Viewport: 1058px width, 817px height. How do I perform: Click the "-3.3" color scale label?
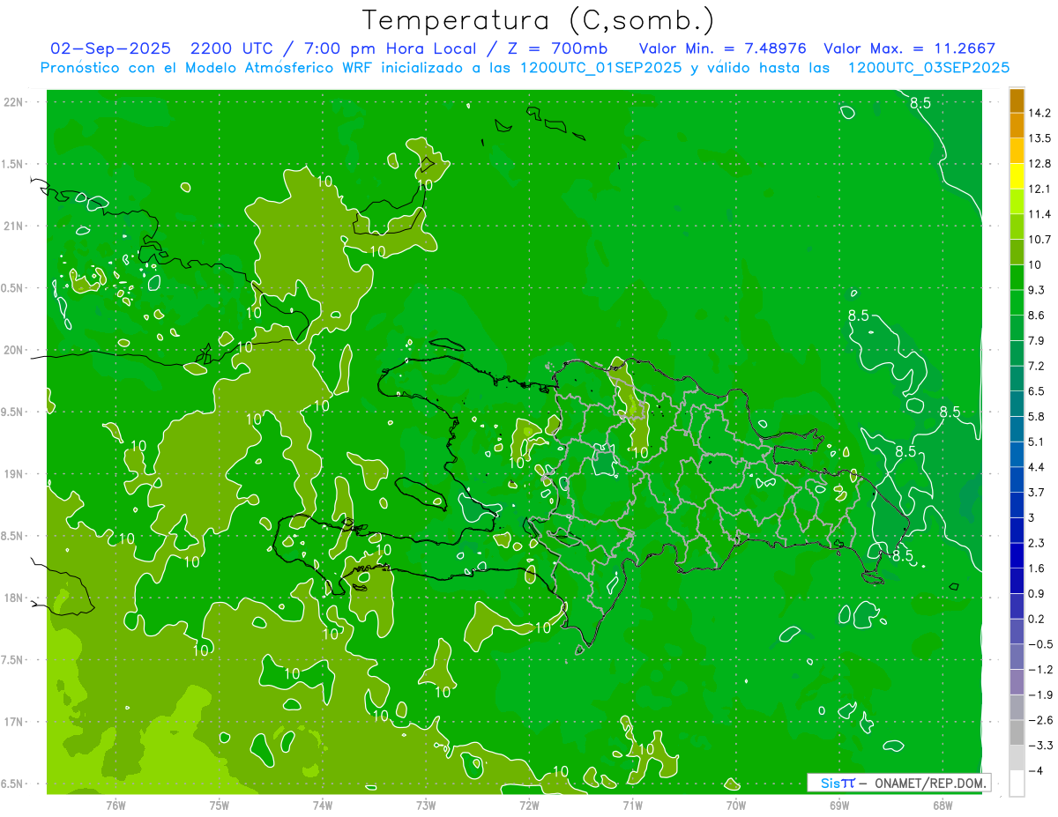[1040, 746]
